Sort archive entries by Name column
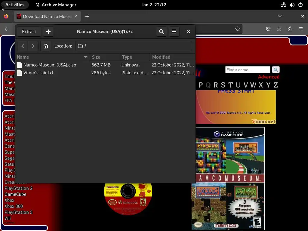The image size is (308, 231). (52, 57)
